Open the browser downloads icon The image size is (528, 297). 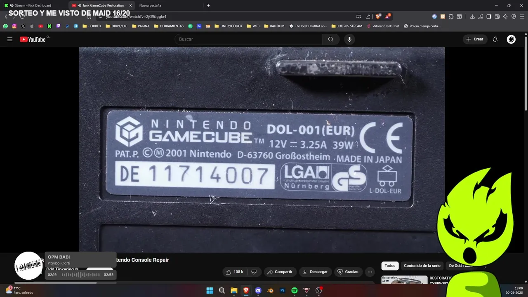pyautogui.click(x=472, y=16)
